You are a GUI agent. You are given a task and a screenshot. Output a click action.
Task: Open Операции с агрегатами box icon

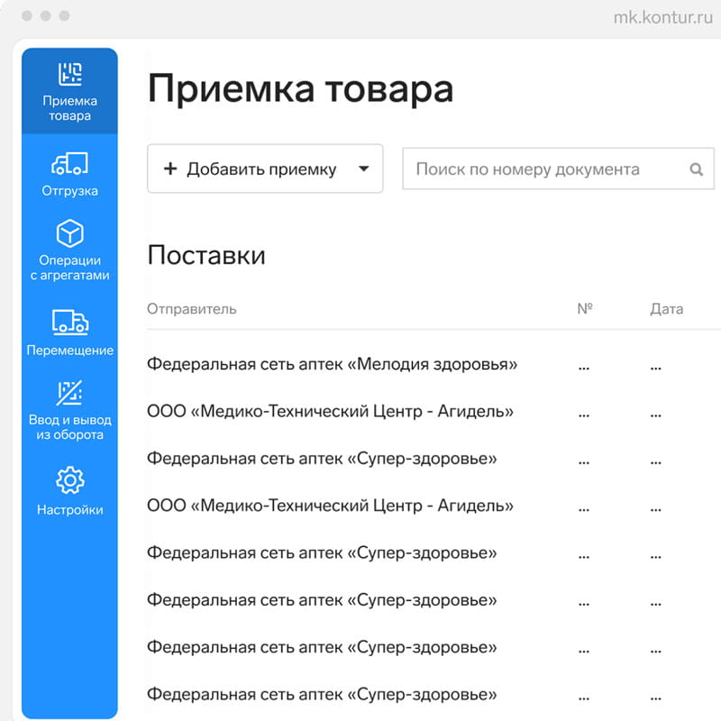[x=69, y=234]
